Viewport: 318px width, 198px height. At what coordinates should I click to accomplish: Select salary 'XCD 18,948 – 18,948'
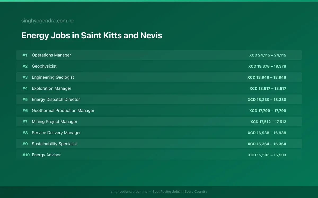click(x=267, y=77)
